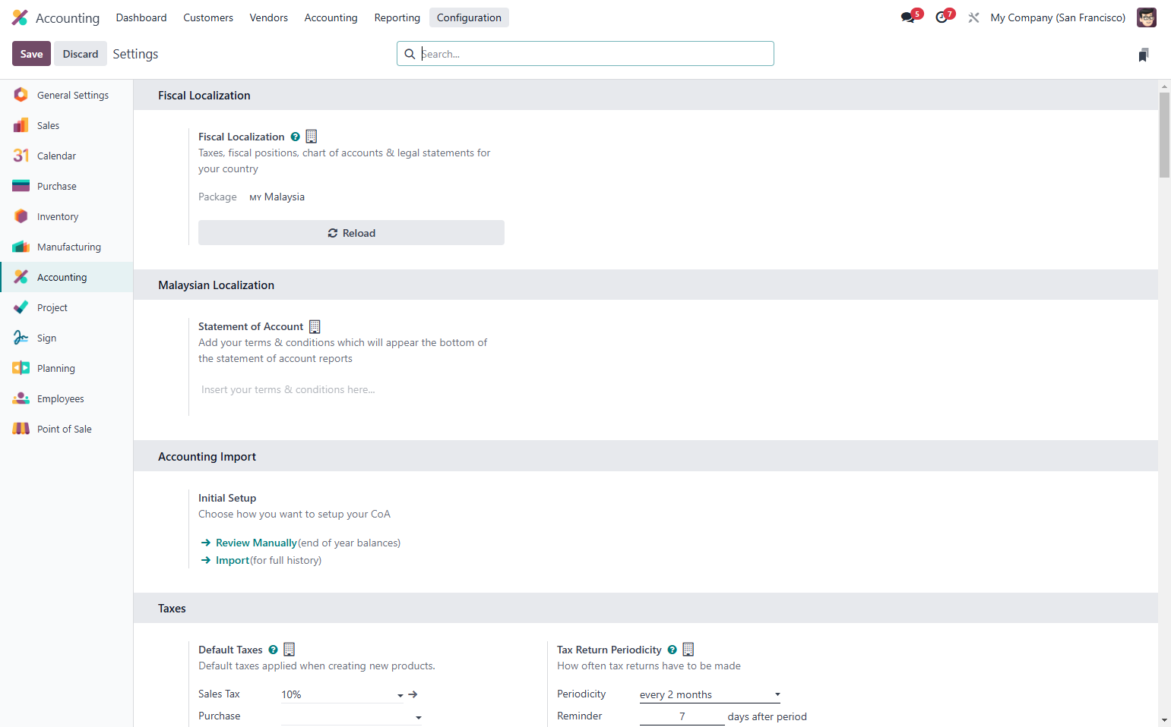Open the Purchase tax dropdown

351,716
